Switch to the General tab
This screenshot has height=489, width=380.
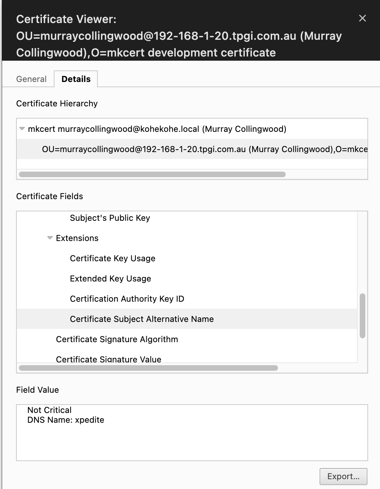[x=31, y=79]
